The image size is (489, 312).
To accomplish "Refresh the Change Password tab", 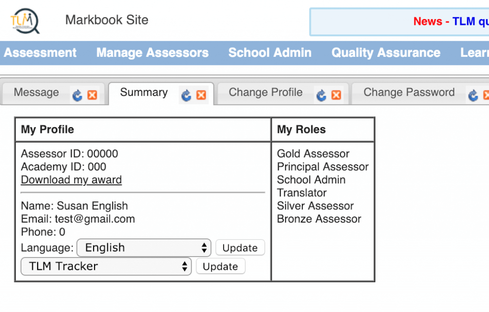I will click(473, 95).
